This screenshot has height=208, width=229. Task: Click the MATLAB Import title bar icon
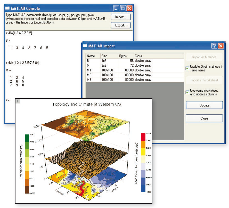click(85, 46)
